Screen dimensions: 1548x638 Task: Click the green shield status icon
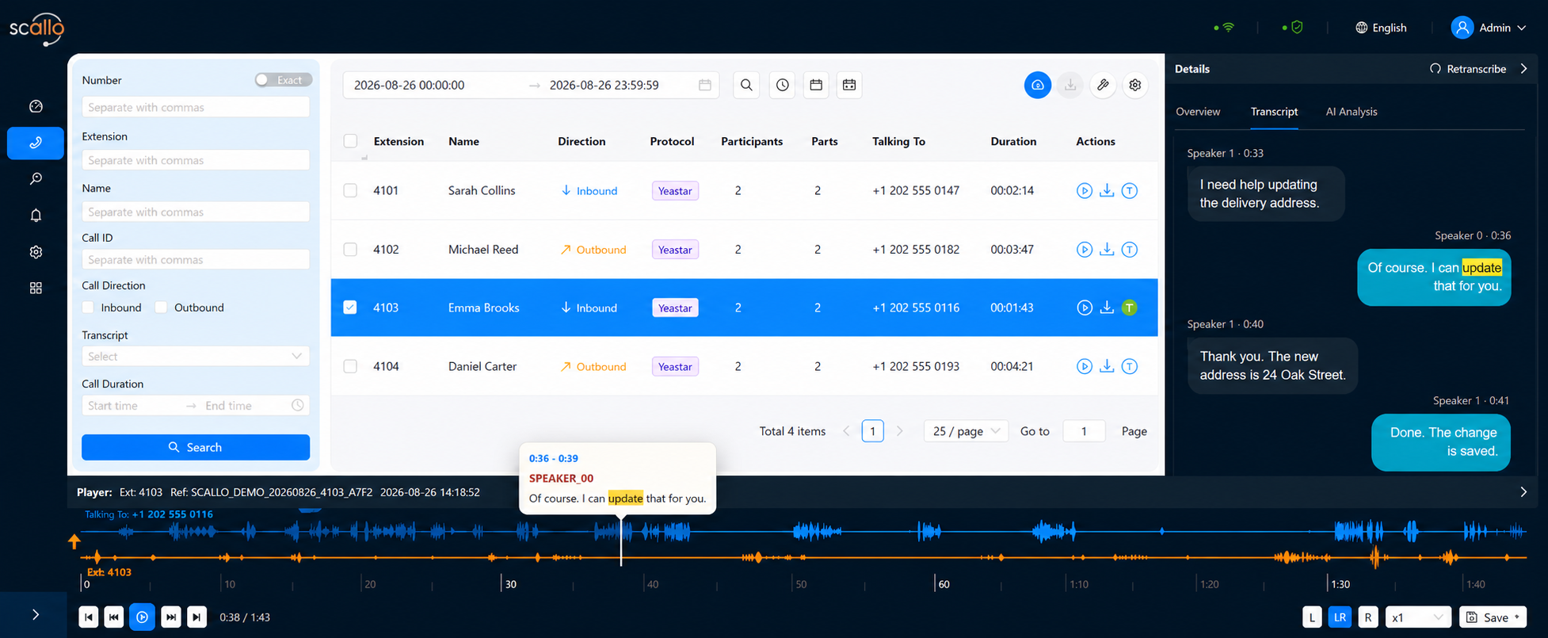[1297, 27]
